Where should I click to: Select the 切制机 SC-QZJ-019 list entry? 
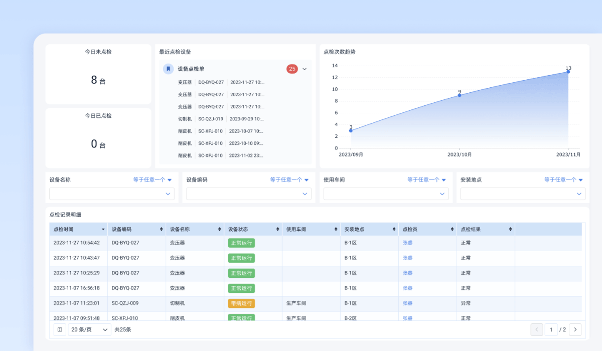tap(221, 119)
